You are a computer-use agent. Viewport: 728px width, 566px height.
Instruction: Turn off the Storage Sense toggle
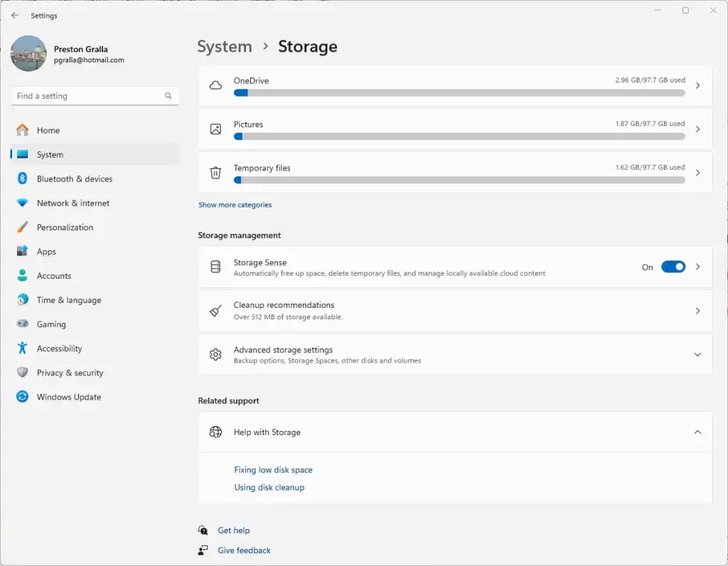[673, 267]
